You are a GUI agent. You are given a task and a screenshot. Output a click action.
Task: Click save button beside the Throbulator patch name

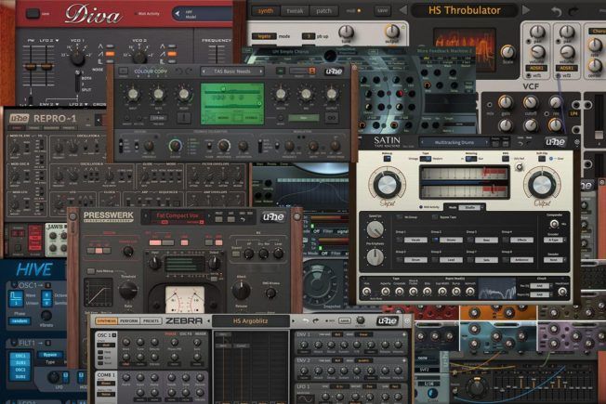pos(382,11)
